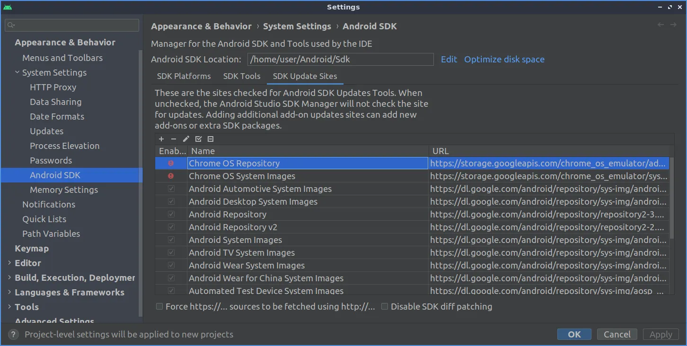Select Process Elevation in the tree
Image resolution: width=687 pixels, height=346 pixels.
[65, 146]
